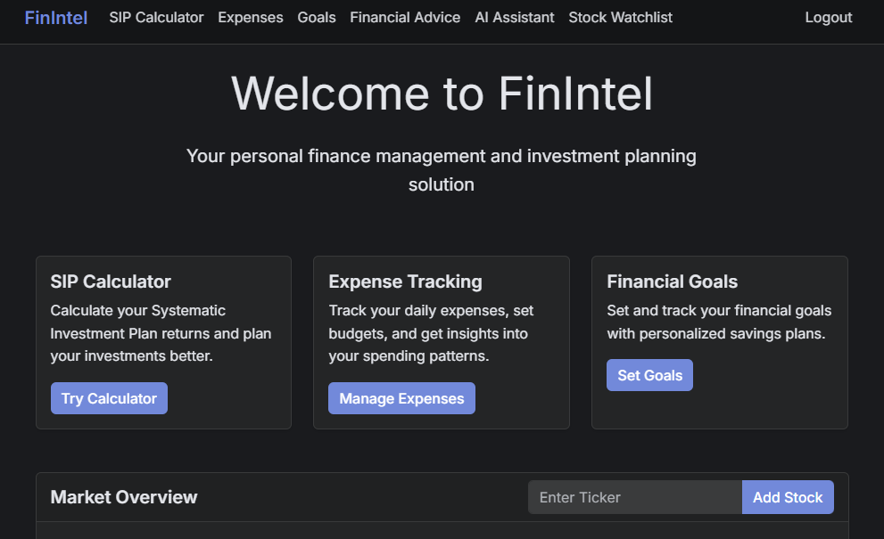Click the Manage Expenses button
This screenshot has width=884, height=539.
(401, 398)
